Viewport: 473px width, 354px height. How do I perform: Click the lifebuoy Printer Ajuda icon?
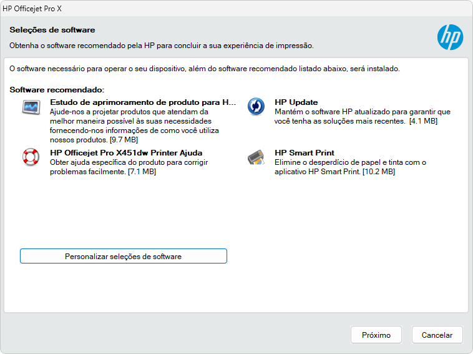pos(31,157)
